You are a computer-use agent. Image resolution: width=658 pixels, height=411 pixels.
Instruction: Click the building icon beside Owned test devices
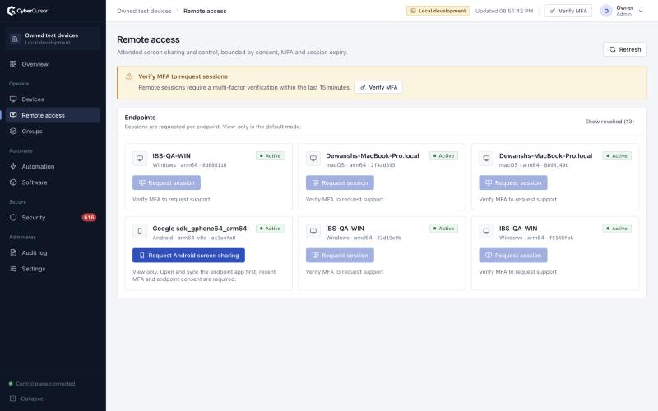(15, 39)
